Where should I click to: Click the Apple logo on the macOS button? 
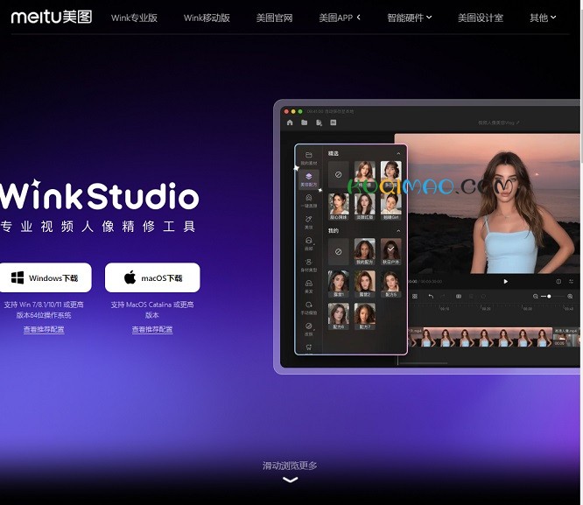tap(130, 277)
